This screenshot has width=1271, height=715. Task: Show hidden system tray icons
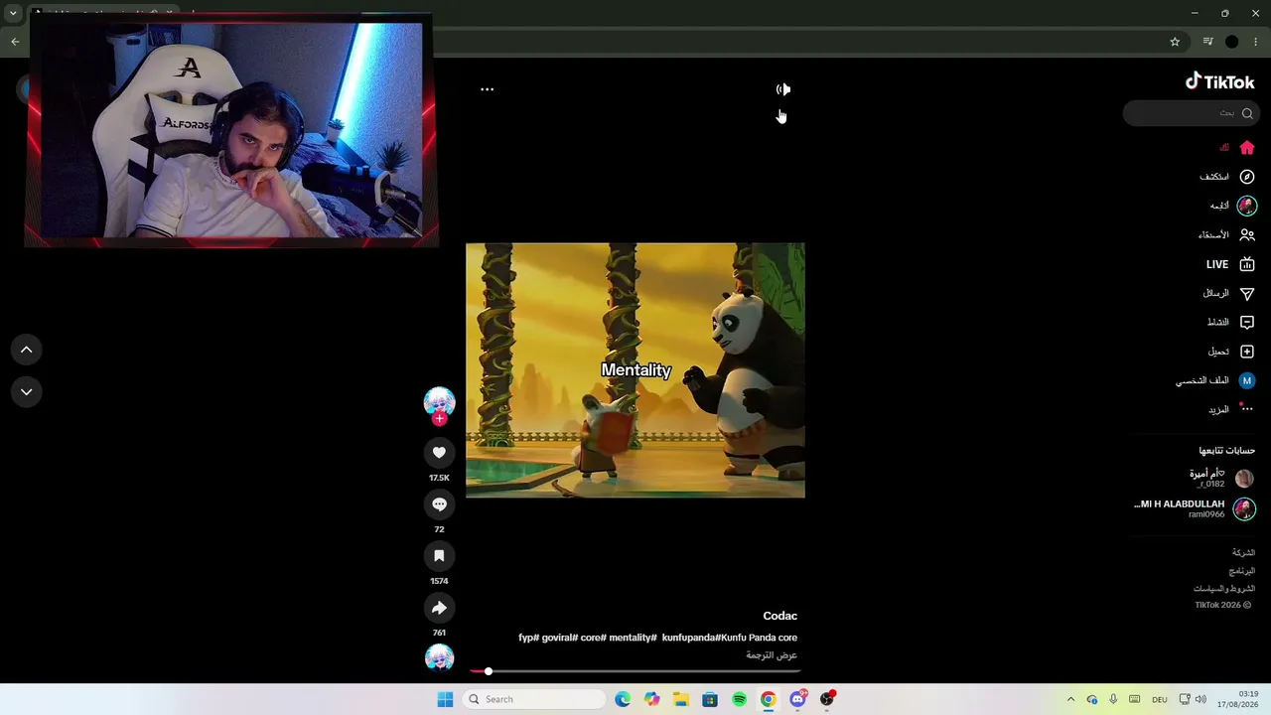coord(1070,699)
